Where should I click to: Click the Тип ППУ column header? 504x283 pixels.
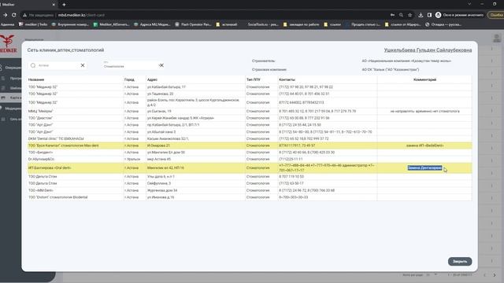[x=253, y=79]
